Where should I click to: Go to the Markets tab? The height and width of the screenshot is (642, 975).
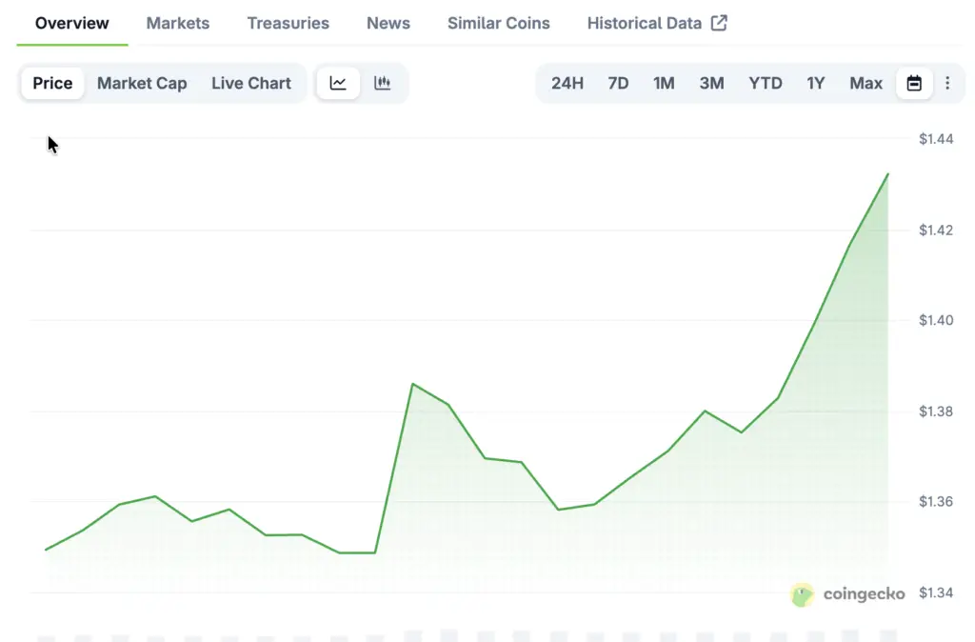tap(178, 23)
